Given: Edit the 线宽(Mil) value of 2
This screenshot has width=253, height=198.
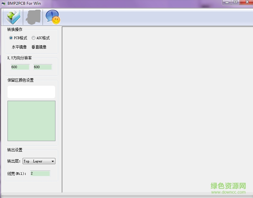Looking at the screenshot, I should point(40,173).
